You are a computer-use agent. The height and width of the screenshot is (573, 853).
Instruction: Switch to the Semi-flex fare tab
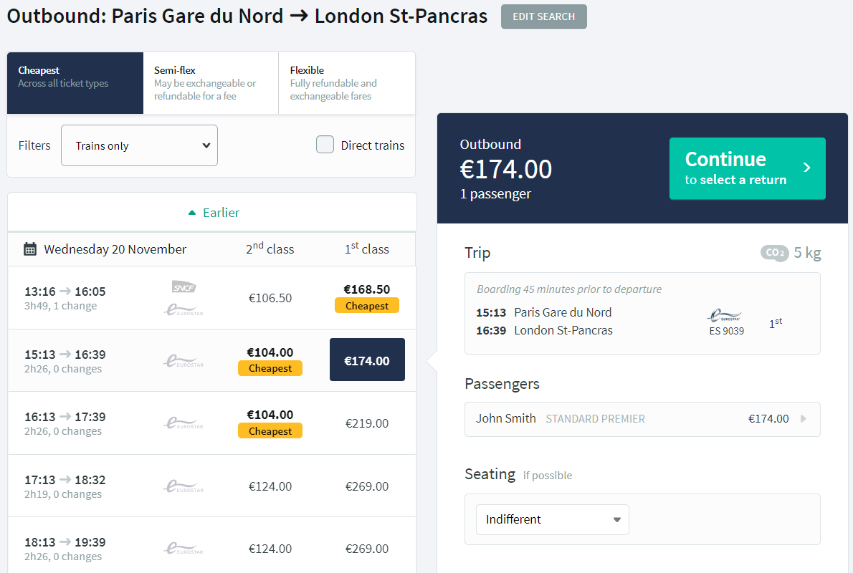[211, 83]
